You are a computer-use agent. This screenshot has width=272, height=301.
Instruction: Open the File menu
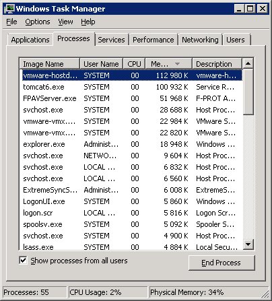pos(11,22)
